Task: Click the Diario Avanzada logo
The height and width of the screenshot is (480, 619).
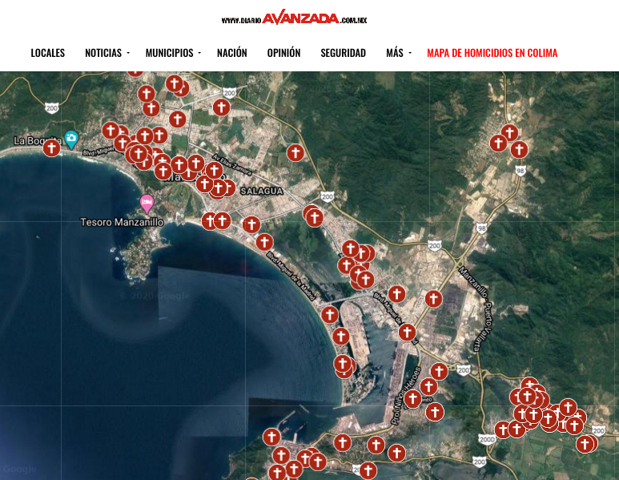Action: point(294,18)
